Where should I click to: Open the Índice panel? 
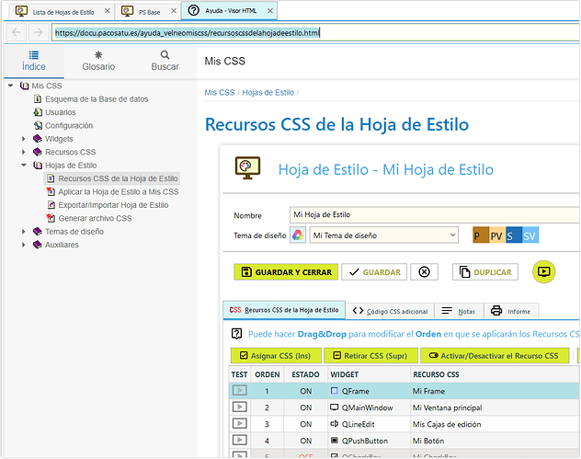tap(33, 61)
